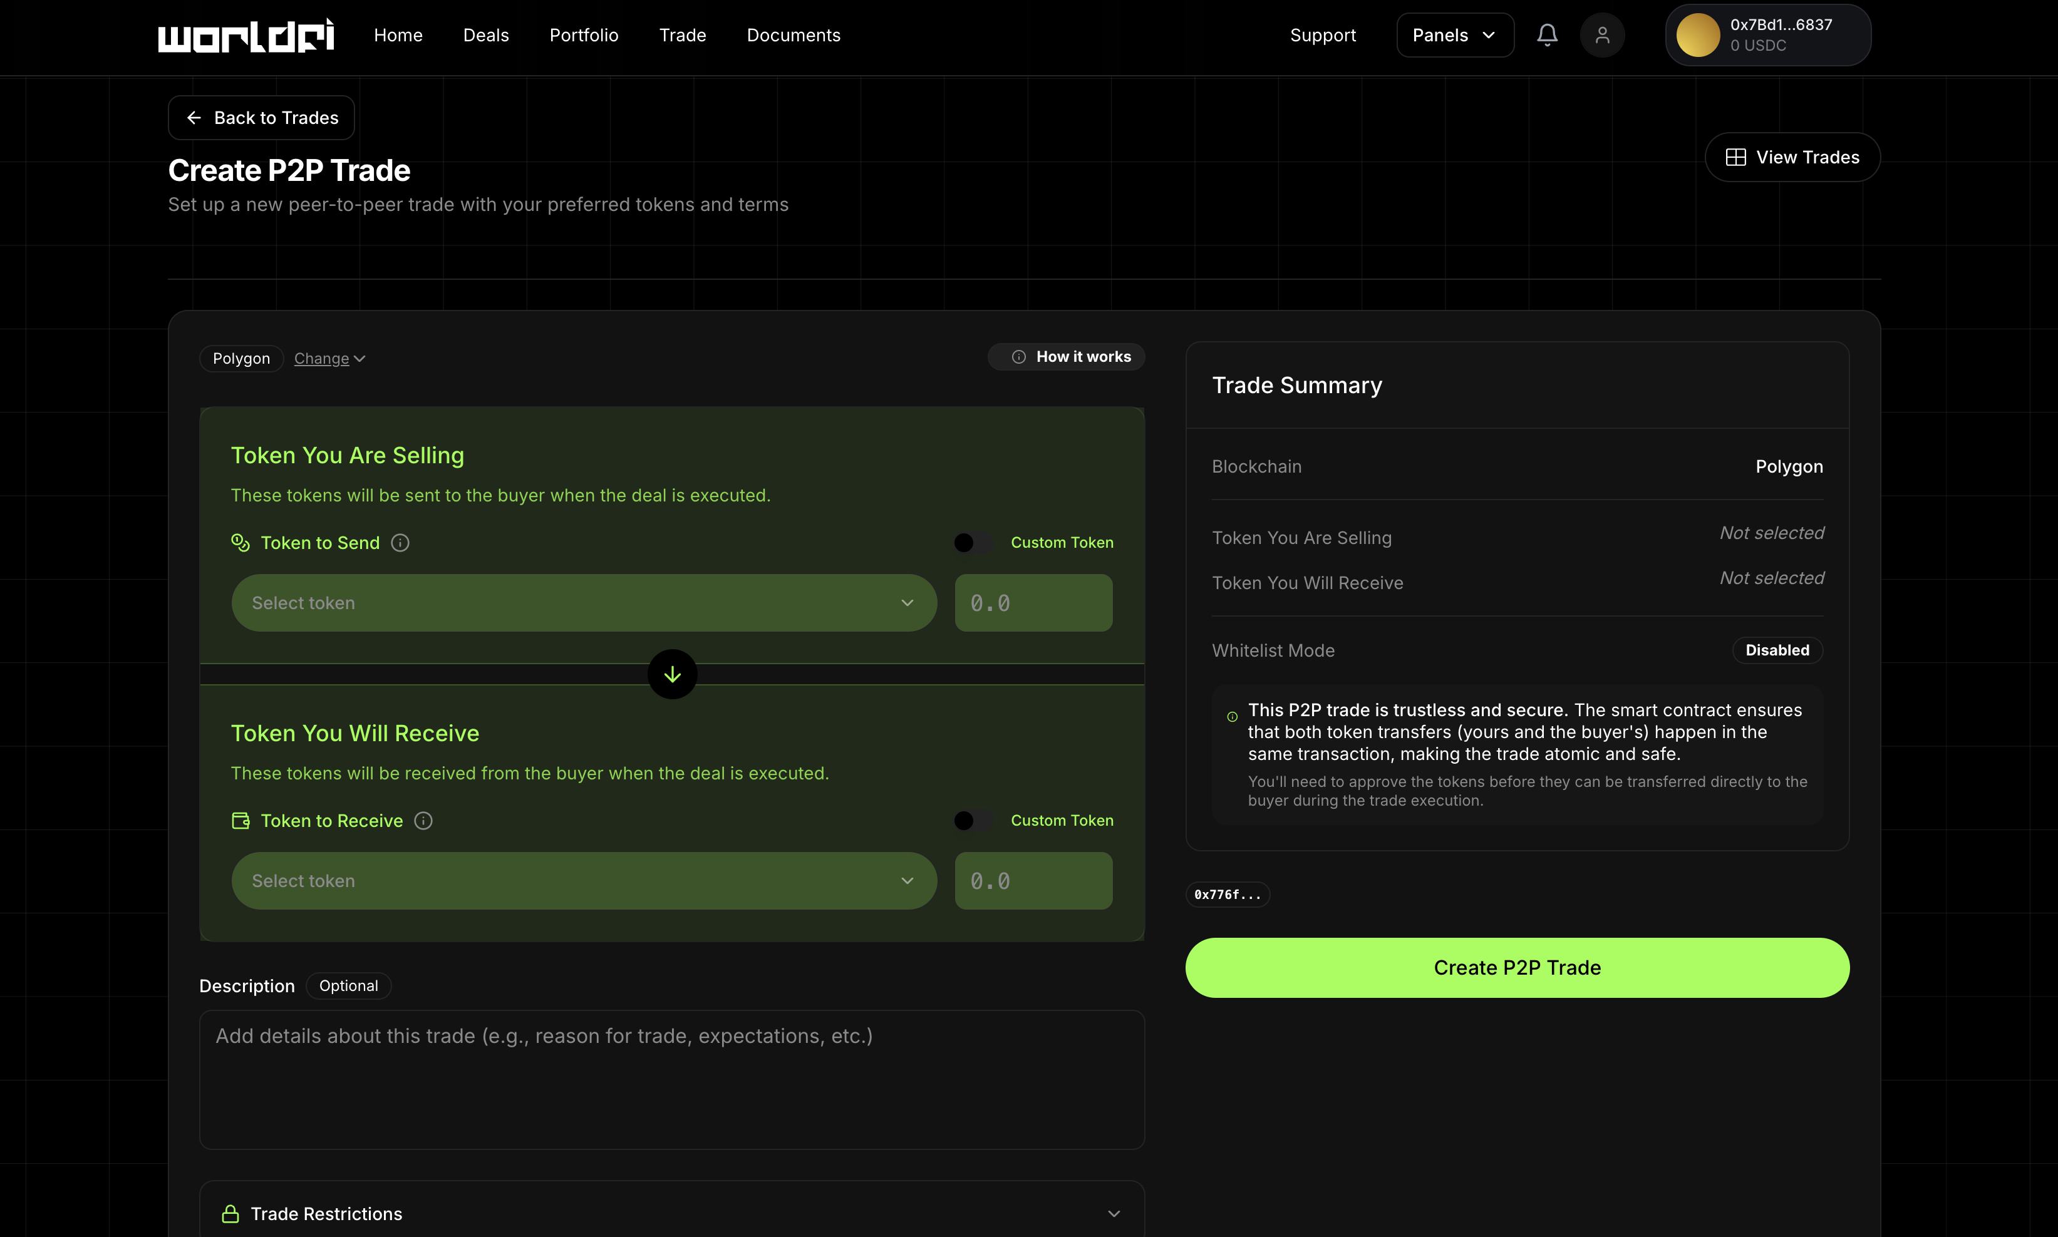The width and height of the screenshot is (2058, 1237).
Task: Click the notification bell icon
Action: coord(1547,35)
